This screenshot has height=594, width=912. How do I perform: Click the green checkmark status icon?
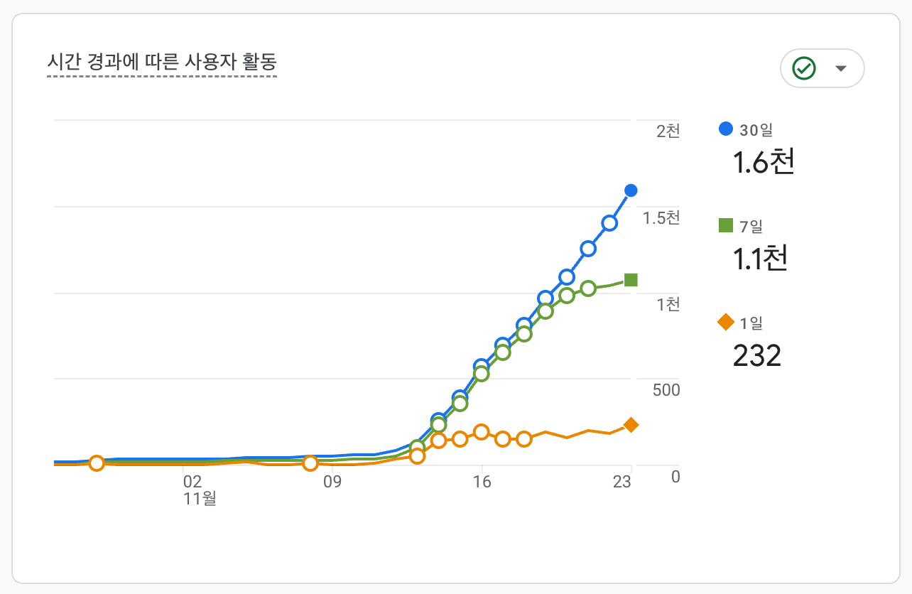coord(803,68)
